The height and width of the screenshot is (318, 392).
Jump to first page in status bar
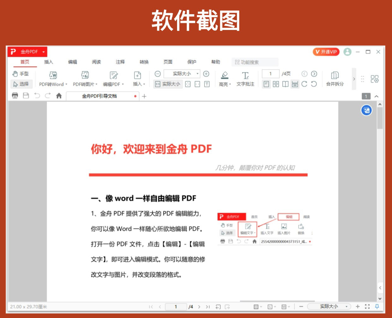(151, 307)
